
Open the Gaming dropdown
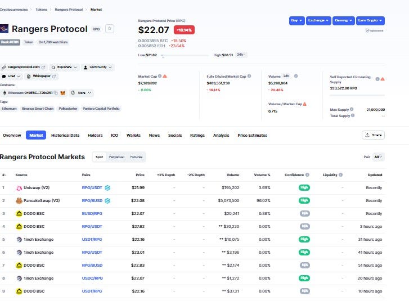coord(344,21)
